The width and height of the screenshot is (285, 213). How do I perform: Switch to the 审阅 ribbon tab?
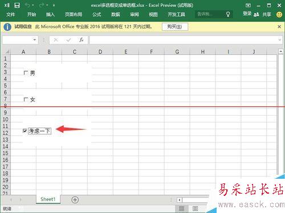[135, 14]
